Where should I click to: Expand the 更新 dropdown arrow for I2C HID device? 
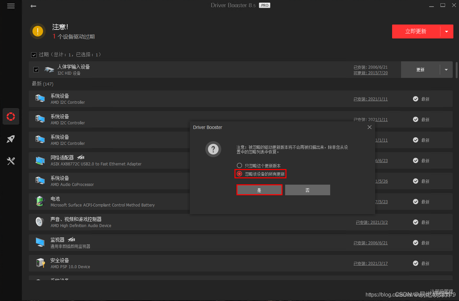point(446,70)
